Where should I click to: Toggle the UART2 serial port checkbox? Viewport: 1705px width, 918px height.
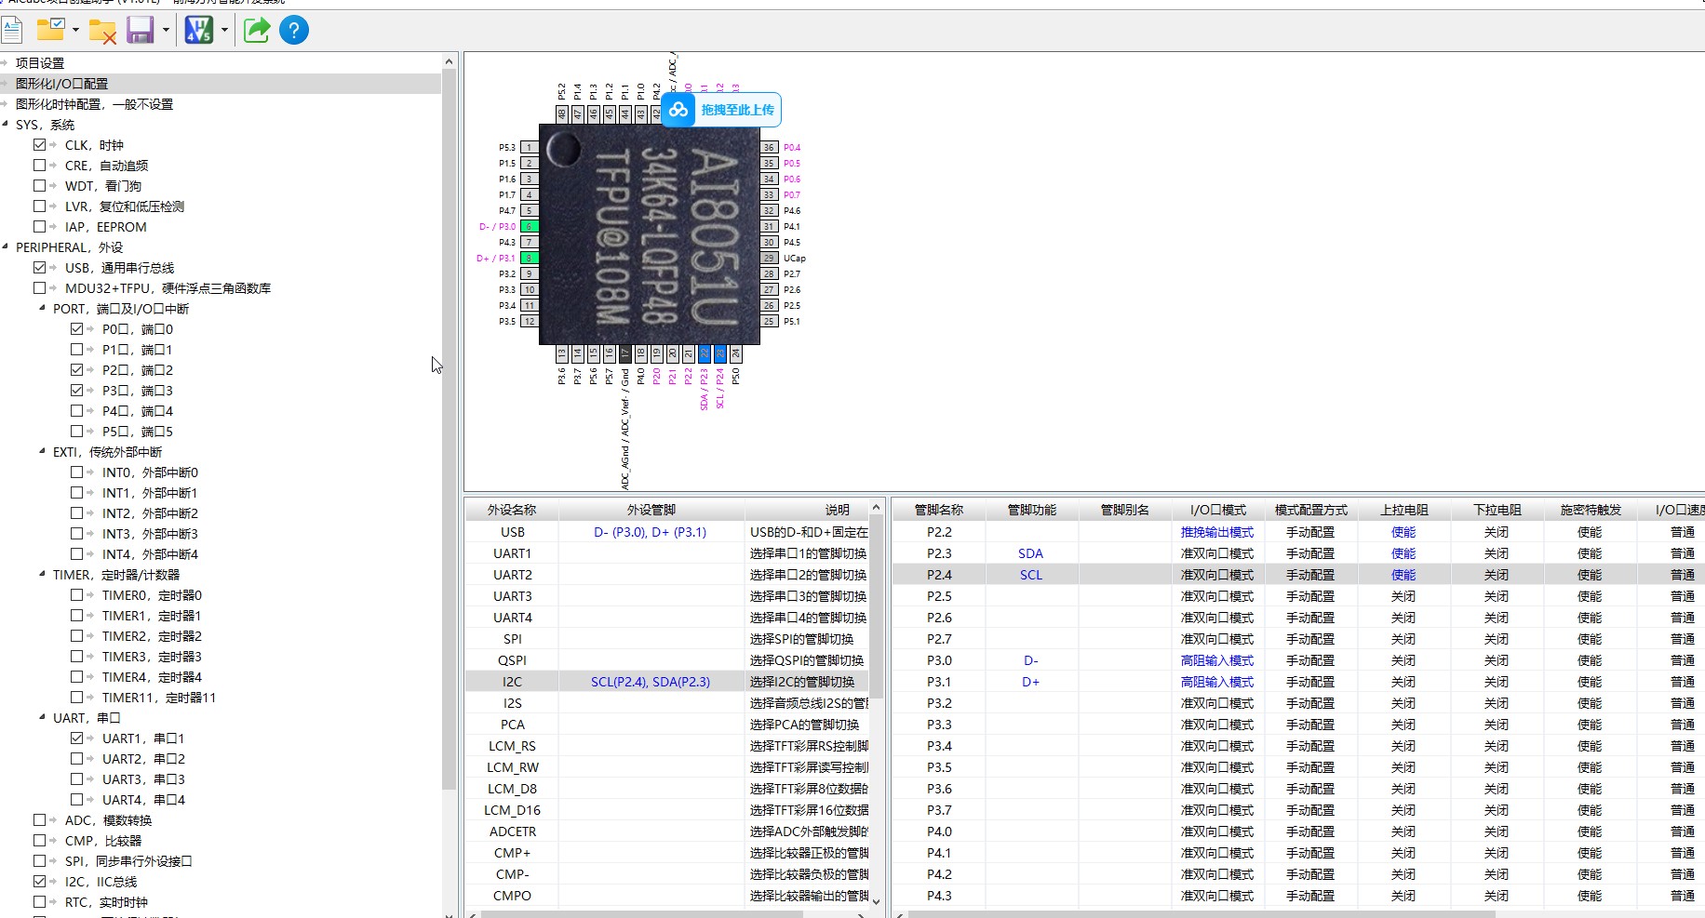point(76,759)
